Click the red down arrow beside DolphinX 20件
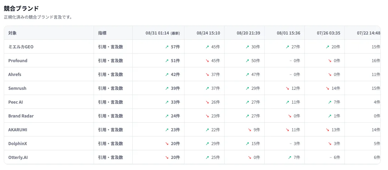 [167, 143]
